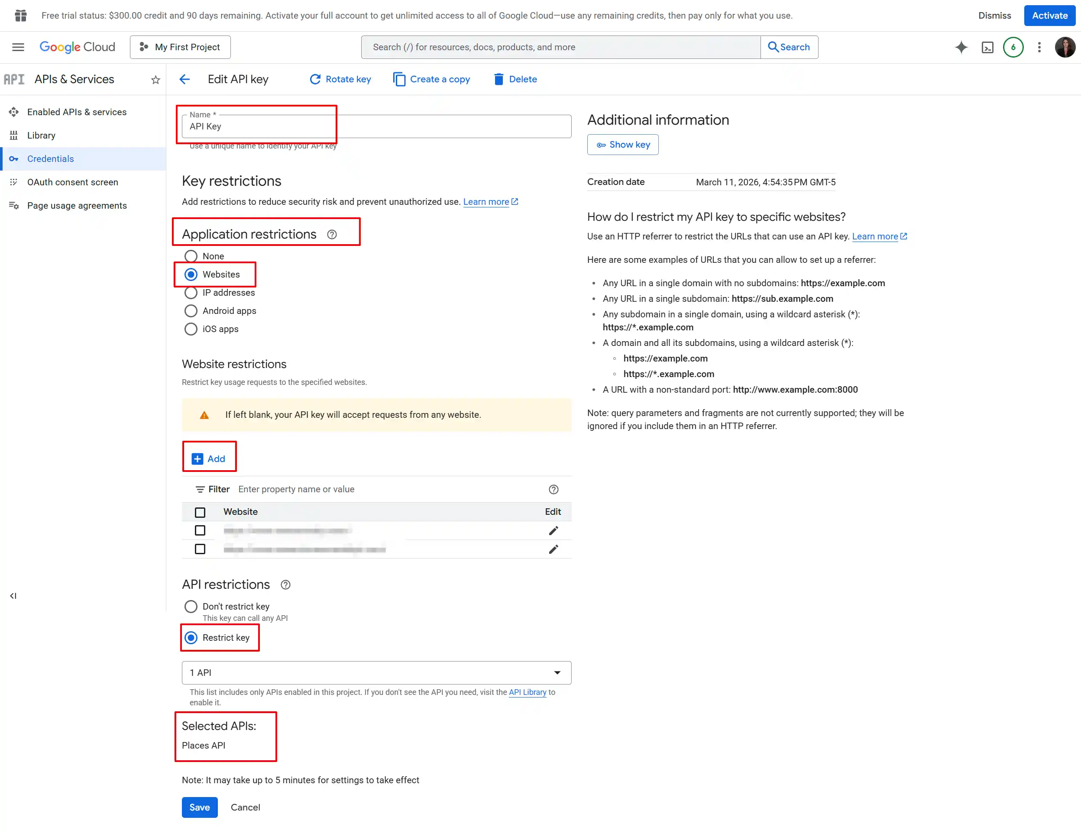Click the Show key button
The height and width of the screenshot is (833, 1081).
point(623,145)
